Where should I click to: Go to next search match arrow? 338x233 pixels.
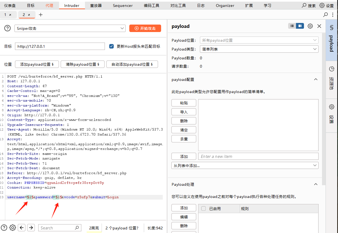click(x=31, y=227)
